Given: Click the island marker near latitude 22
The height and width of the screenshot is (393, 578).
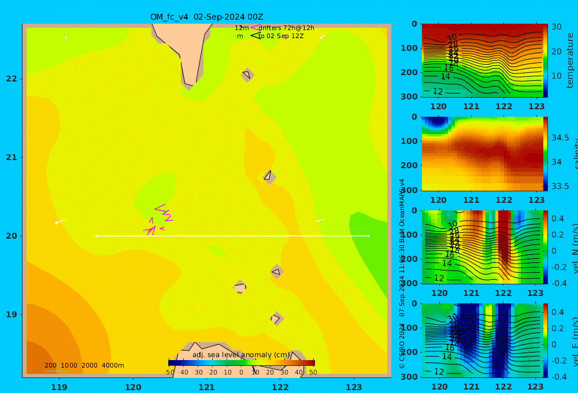Looking at the screenshot, I should [247, 75].
